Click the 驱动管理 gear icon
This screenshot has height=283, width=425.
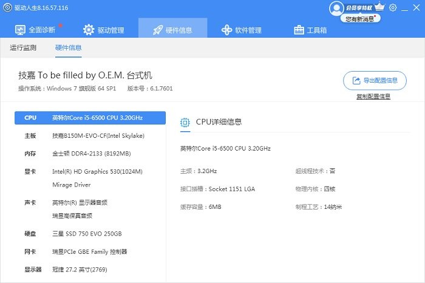click(x=89, y=30)
